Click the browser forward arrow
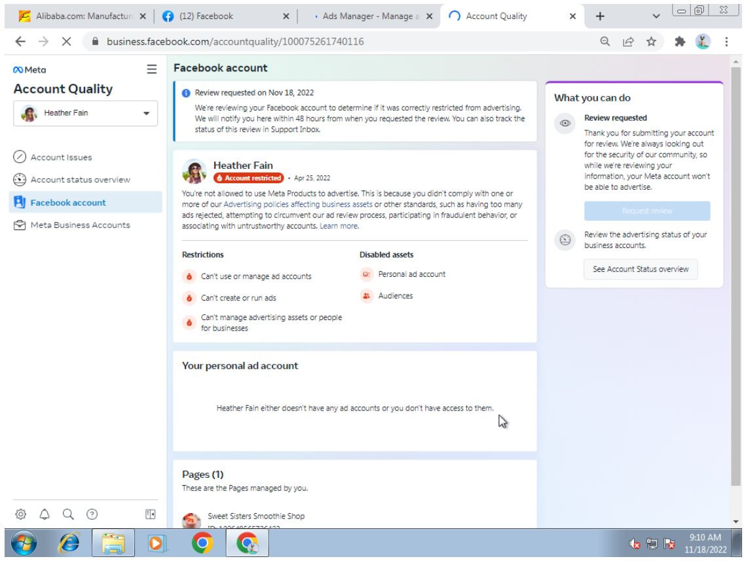Screen dimensions: 746x561 (43, 41)
